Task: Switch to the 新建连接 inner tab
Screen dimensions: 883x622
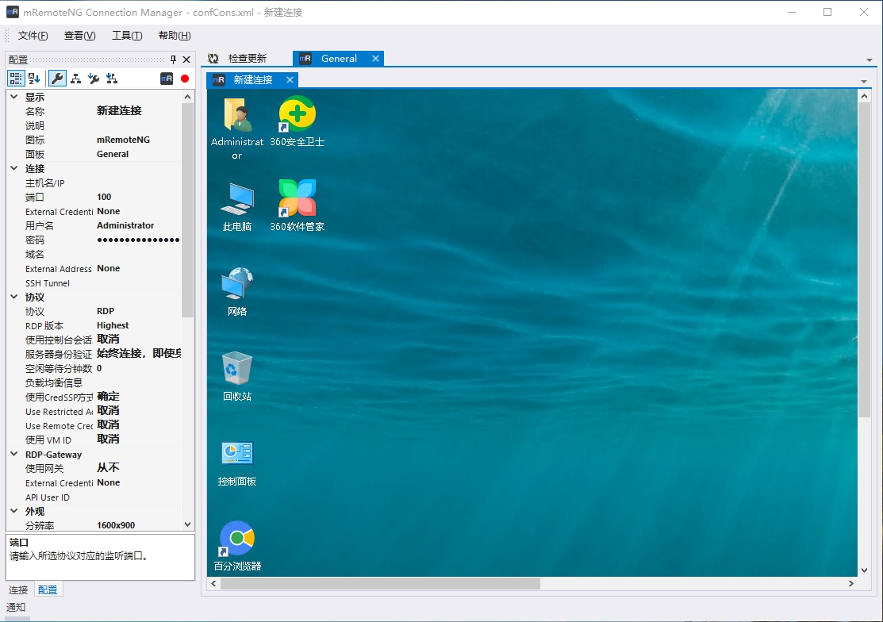Action: tap(253, 80)
